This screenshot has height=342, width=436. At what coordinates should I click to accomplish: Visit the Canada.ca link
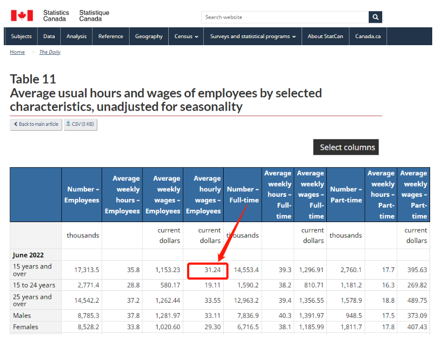[368, 37]
